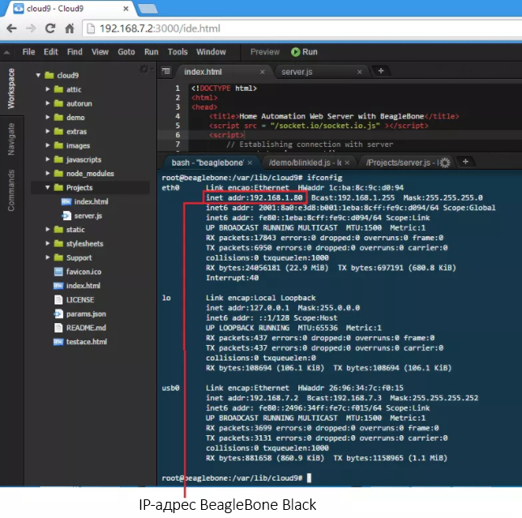
Task: Click the browser back arrow
Action: tap(11, 28)
